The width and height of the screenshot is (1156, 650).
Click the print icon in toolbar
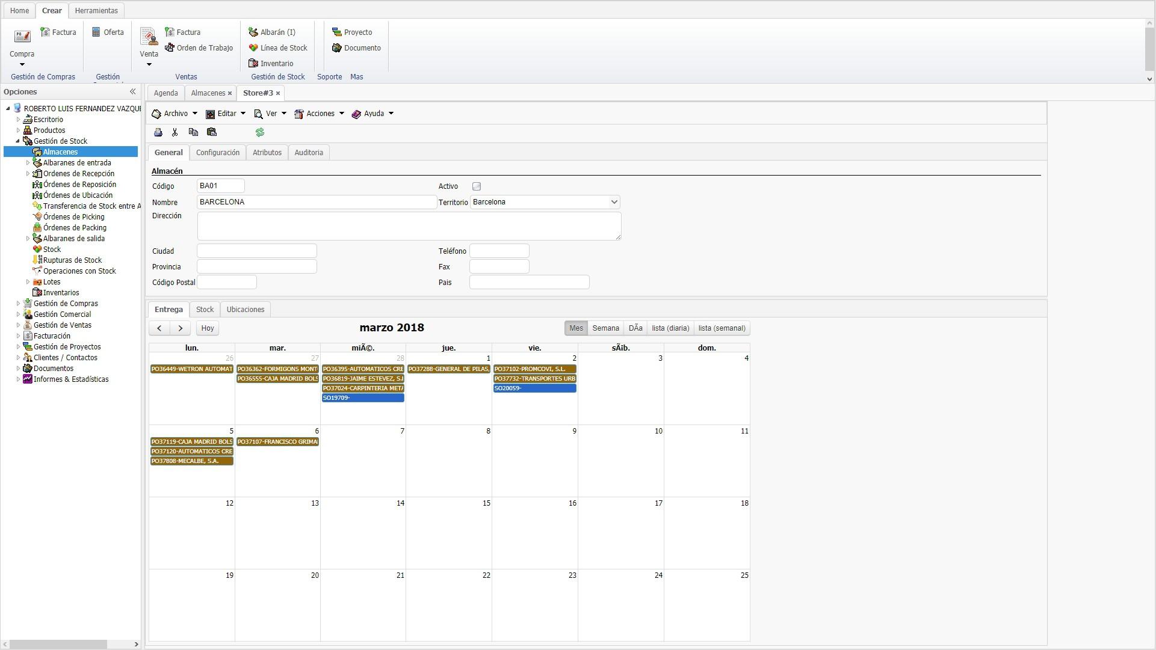[158, 132]
